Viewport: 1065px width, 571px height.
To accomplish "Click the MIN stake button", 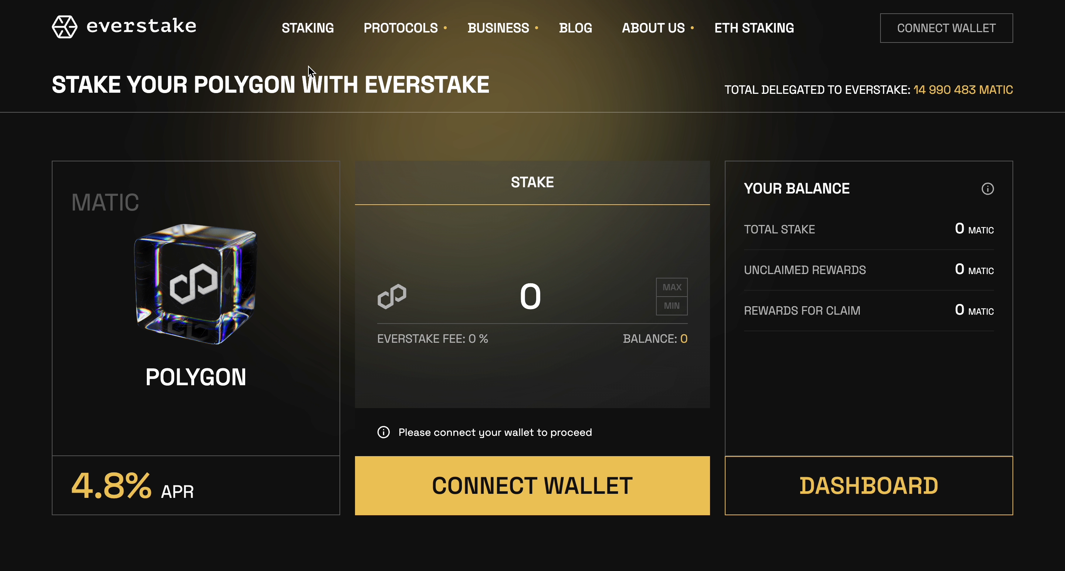I will coord(672,305).
